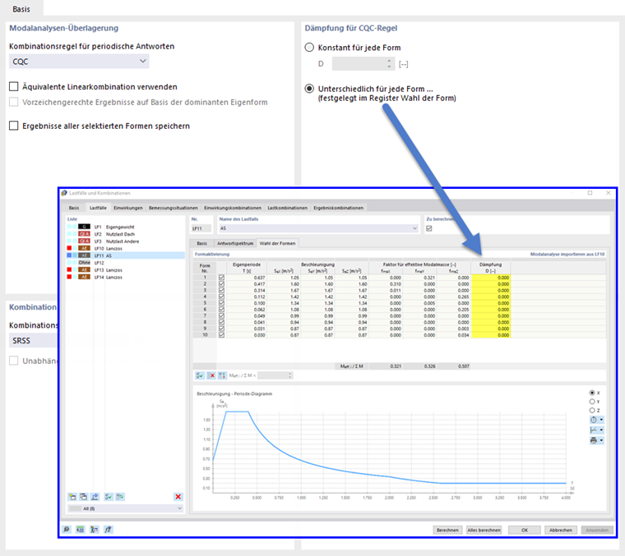Image resolution: width=625 pixels, height=556 pixels.
Task: Open the Name des Lastfalls dropdown
Action: click(x=318, y=228)
